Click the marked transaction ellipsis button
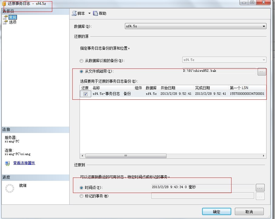 pos(260,196)
